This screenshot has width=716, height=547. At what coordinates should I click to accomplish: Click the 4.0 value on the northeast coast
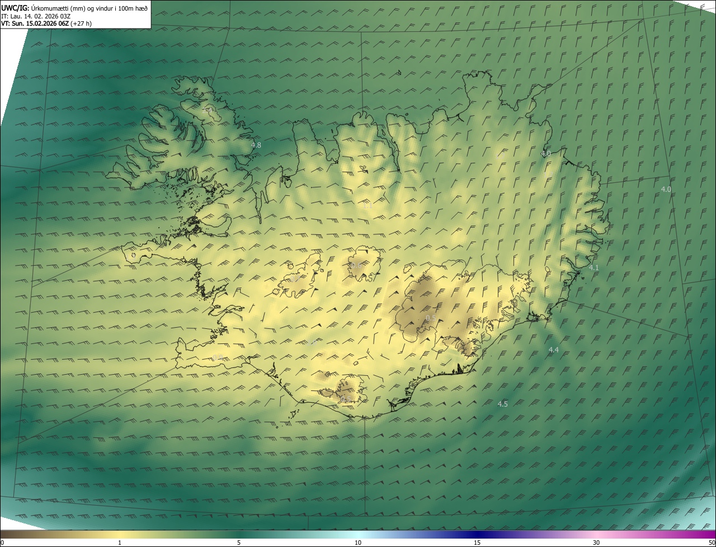[546, 153]
